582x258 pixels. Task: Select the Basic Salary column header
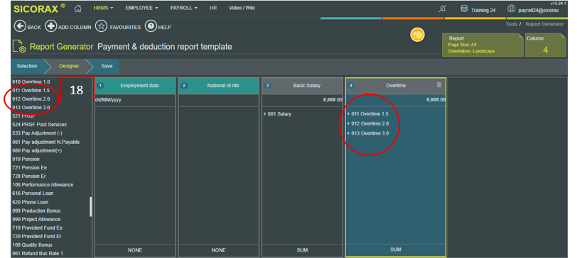click(302, 86)
